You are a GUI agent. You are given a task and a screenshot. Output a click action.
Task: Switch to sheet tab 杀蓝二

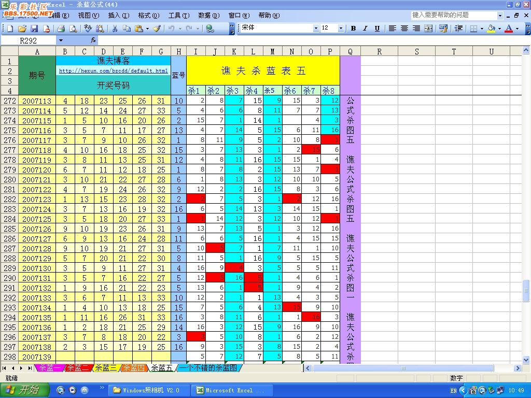78,368
